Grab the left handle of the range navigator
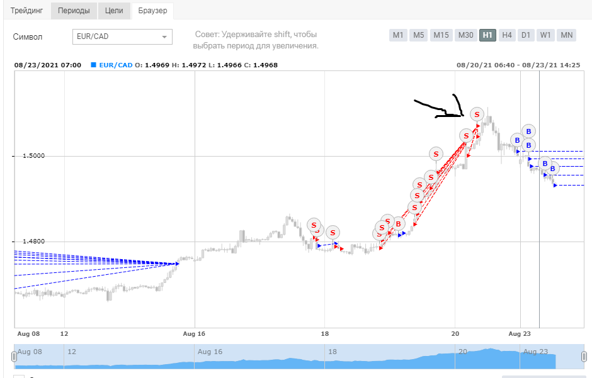Screen dimensions: 592x378 [x=14, y=356]
